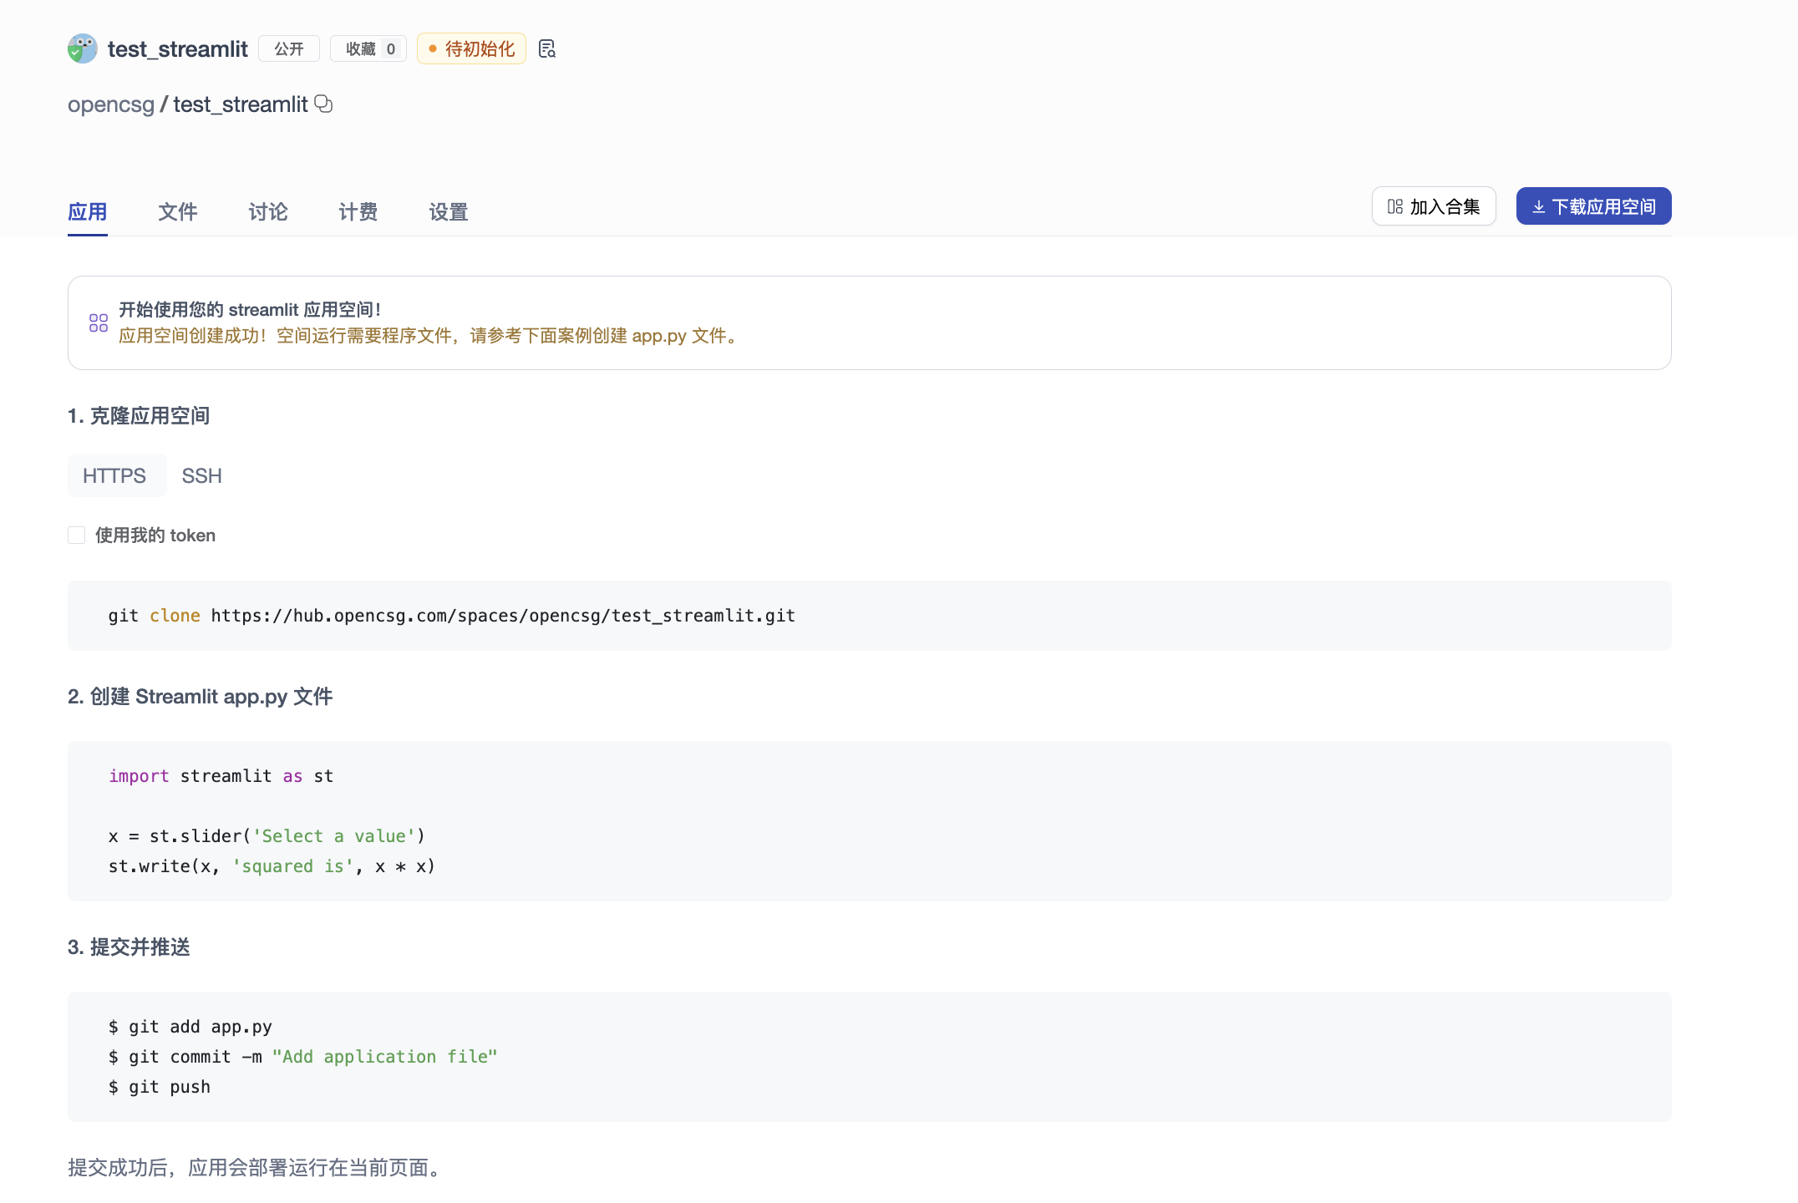Click the 公开 visibility badge
The width and height of the screenshot is (1798, 1203).
click(289, 48)
